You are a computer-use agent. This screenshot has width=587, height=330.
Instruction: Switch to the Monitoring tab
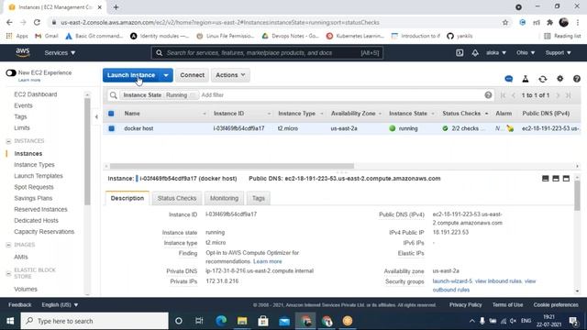point(224,198)
